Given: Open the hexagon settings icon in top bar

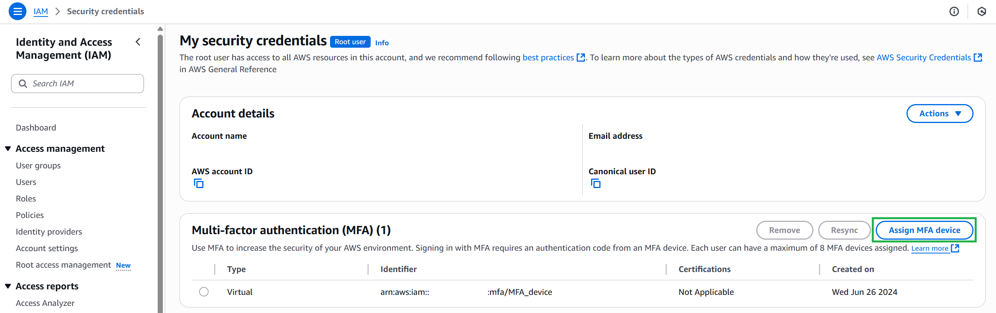Looking at the screenshot, I should coord(981,11).
